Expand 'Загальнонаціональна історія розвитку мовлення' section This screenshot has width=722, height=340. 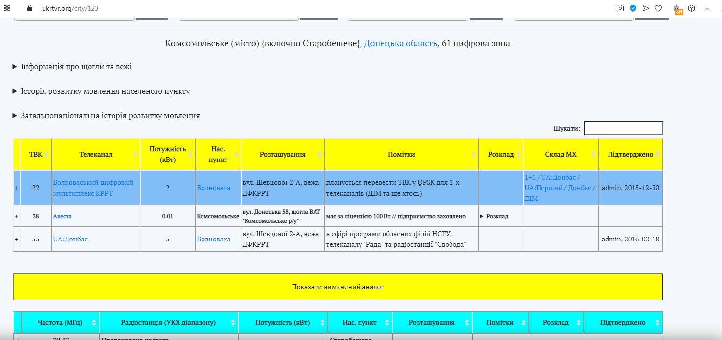[110, 116]
